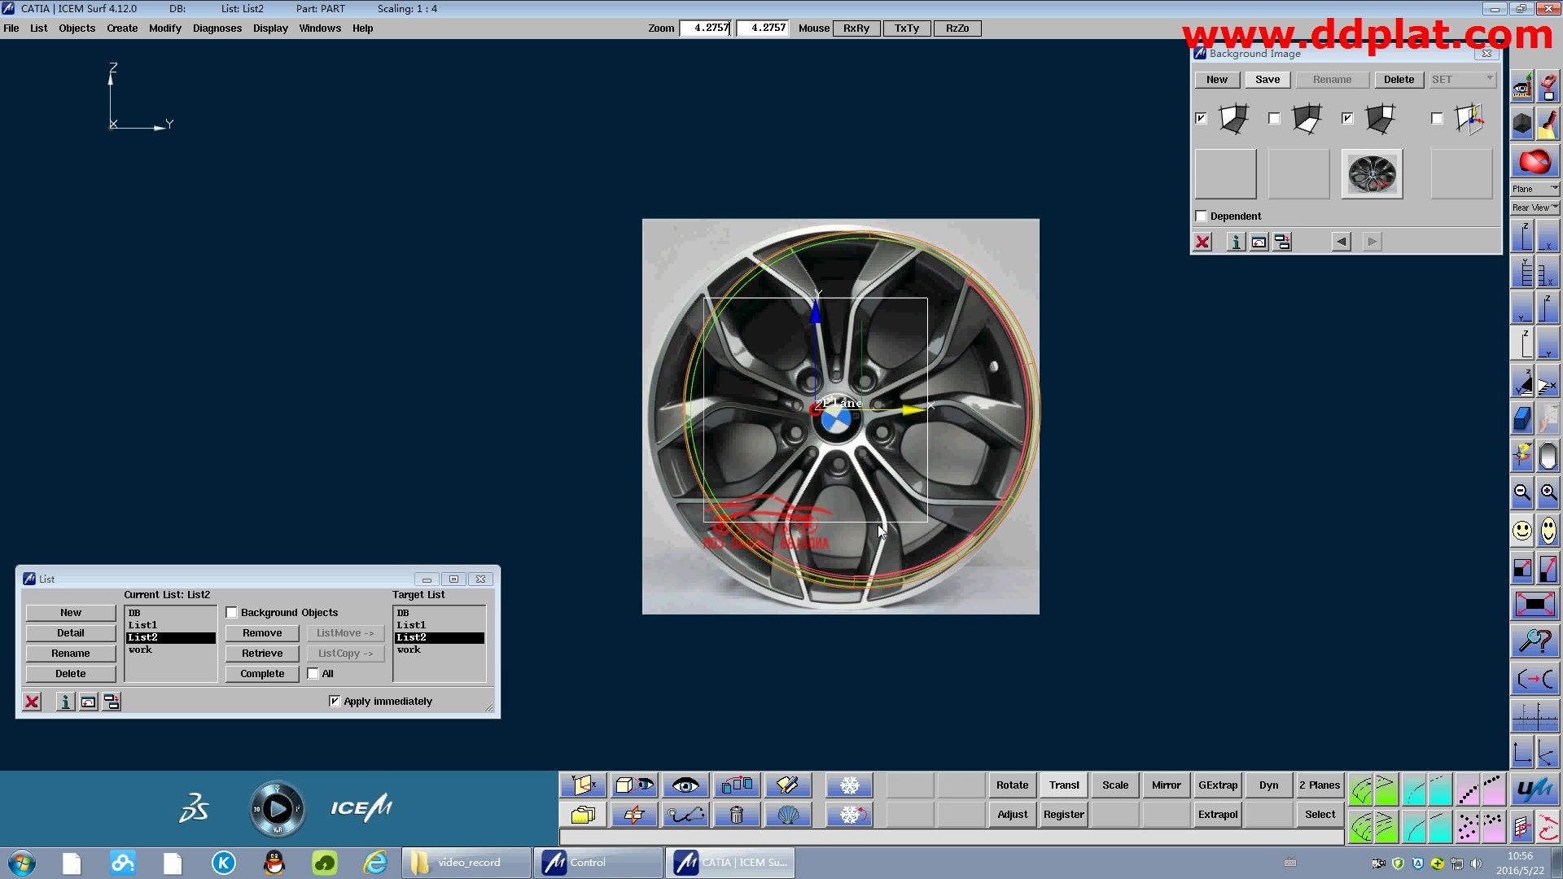Toggle the Background Objects checkbox
The width and height of the screenshot is (1563, 879).
pyautogui.click(x=232, y=613)
